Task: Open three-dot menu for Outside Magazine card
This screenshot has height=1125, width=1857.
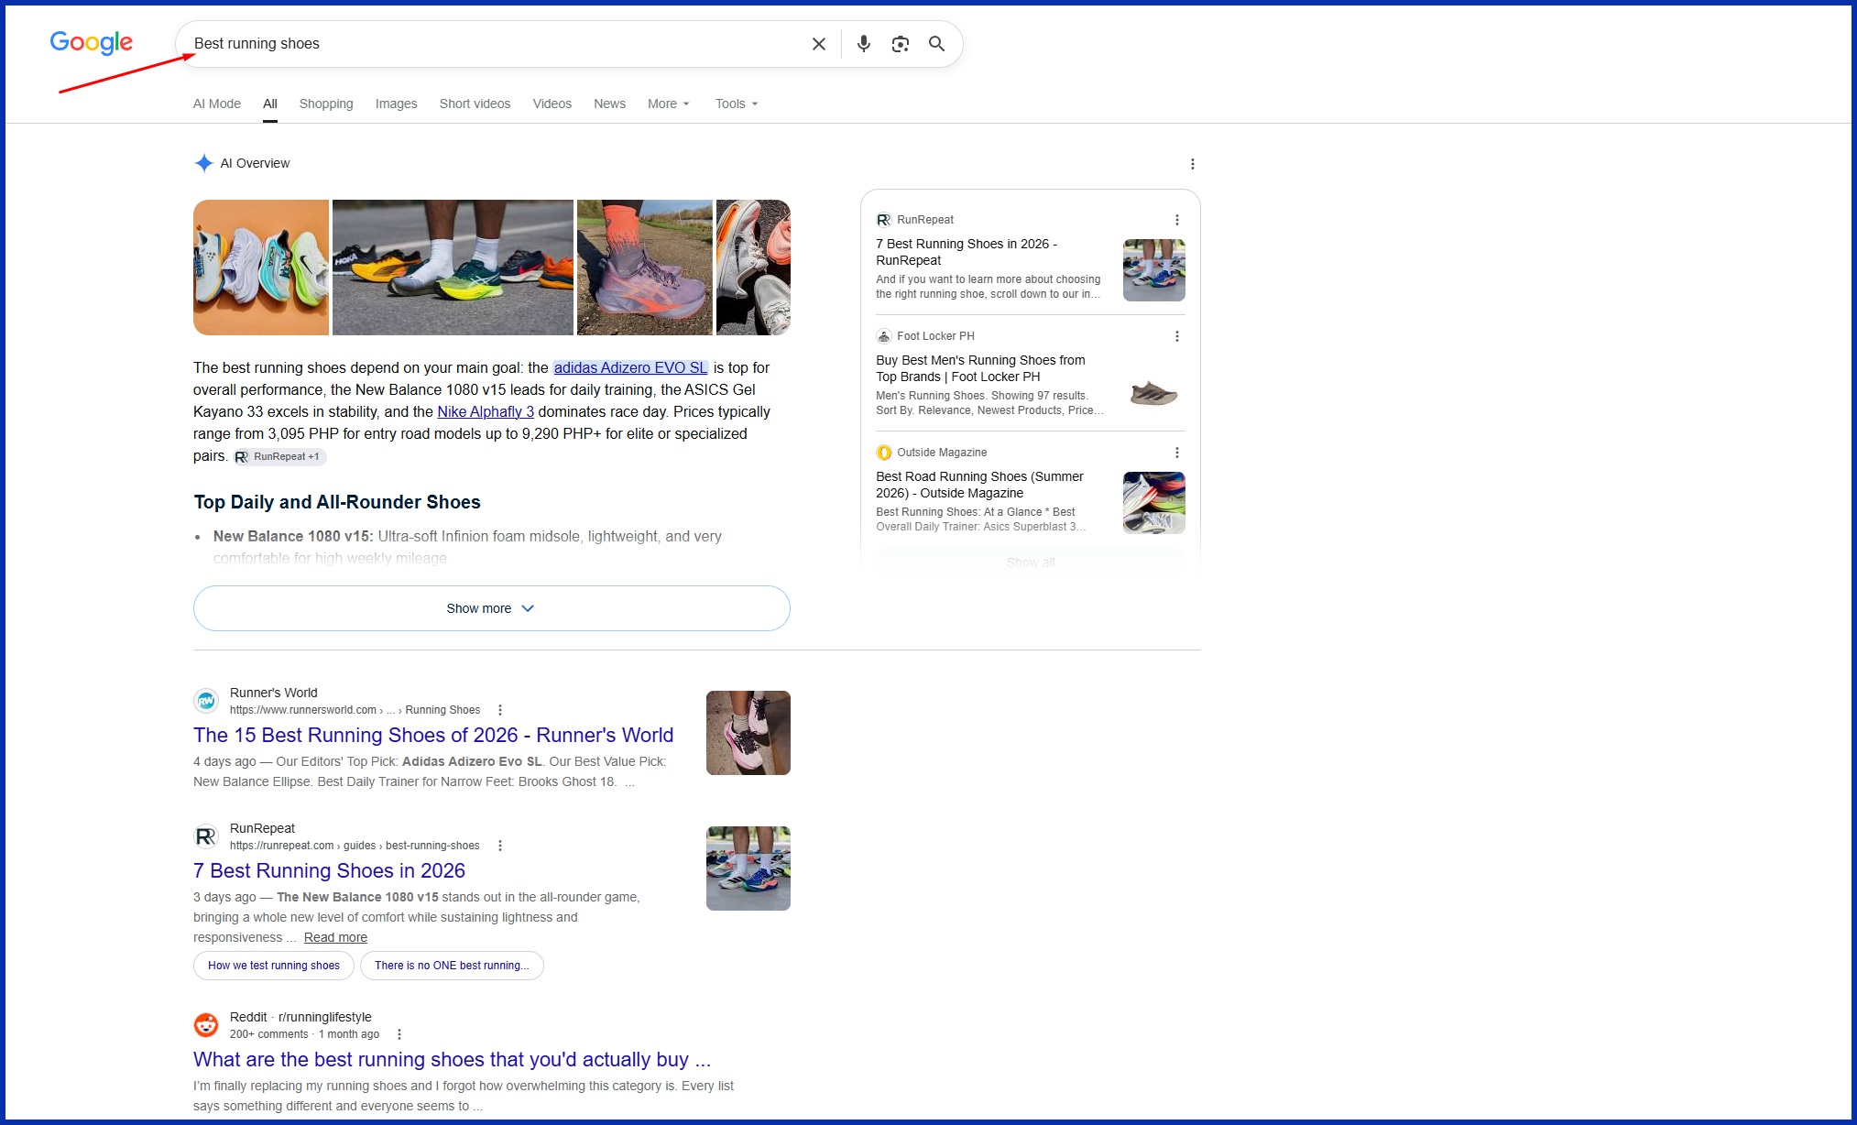Action: point(1177,453)
